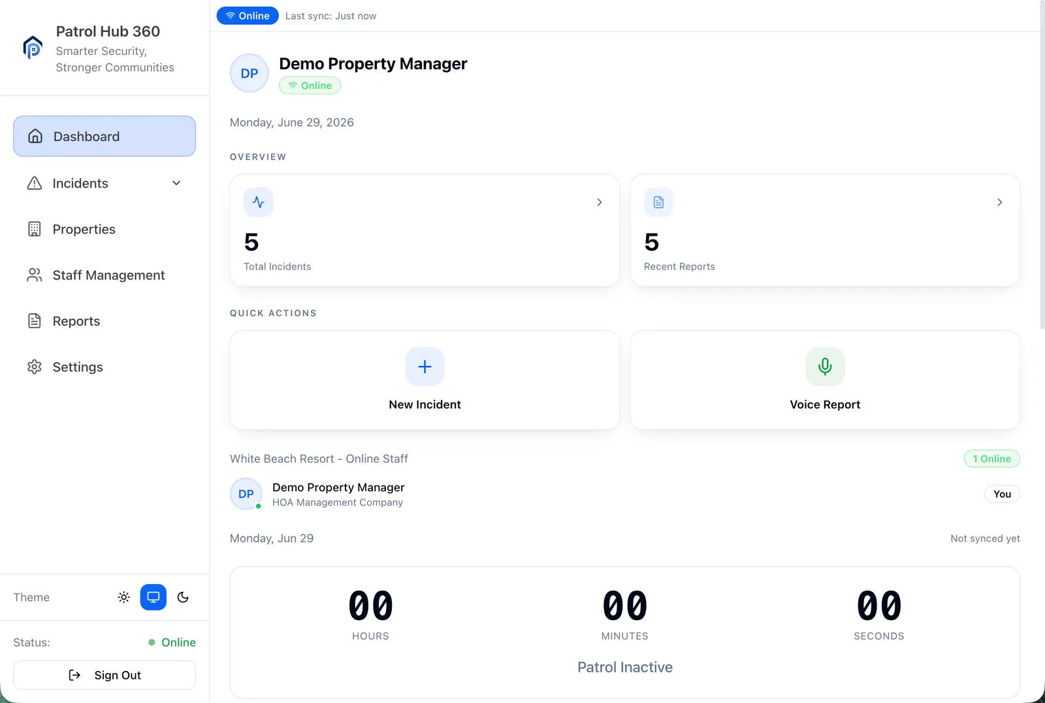Click the Sign Out button
This screenshot has width=1045, height=703.
pyautogui.click(x=104, y=675)
